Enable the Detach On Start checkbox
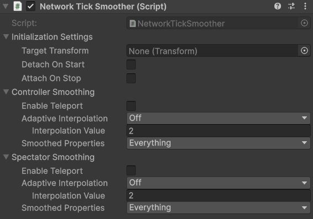 click(131, 65)
